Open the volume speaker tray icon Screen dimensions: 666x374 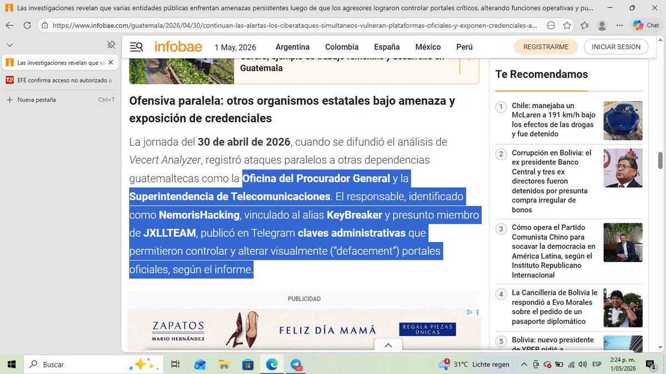pyautogui.click(x=581, y=364)
